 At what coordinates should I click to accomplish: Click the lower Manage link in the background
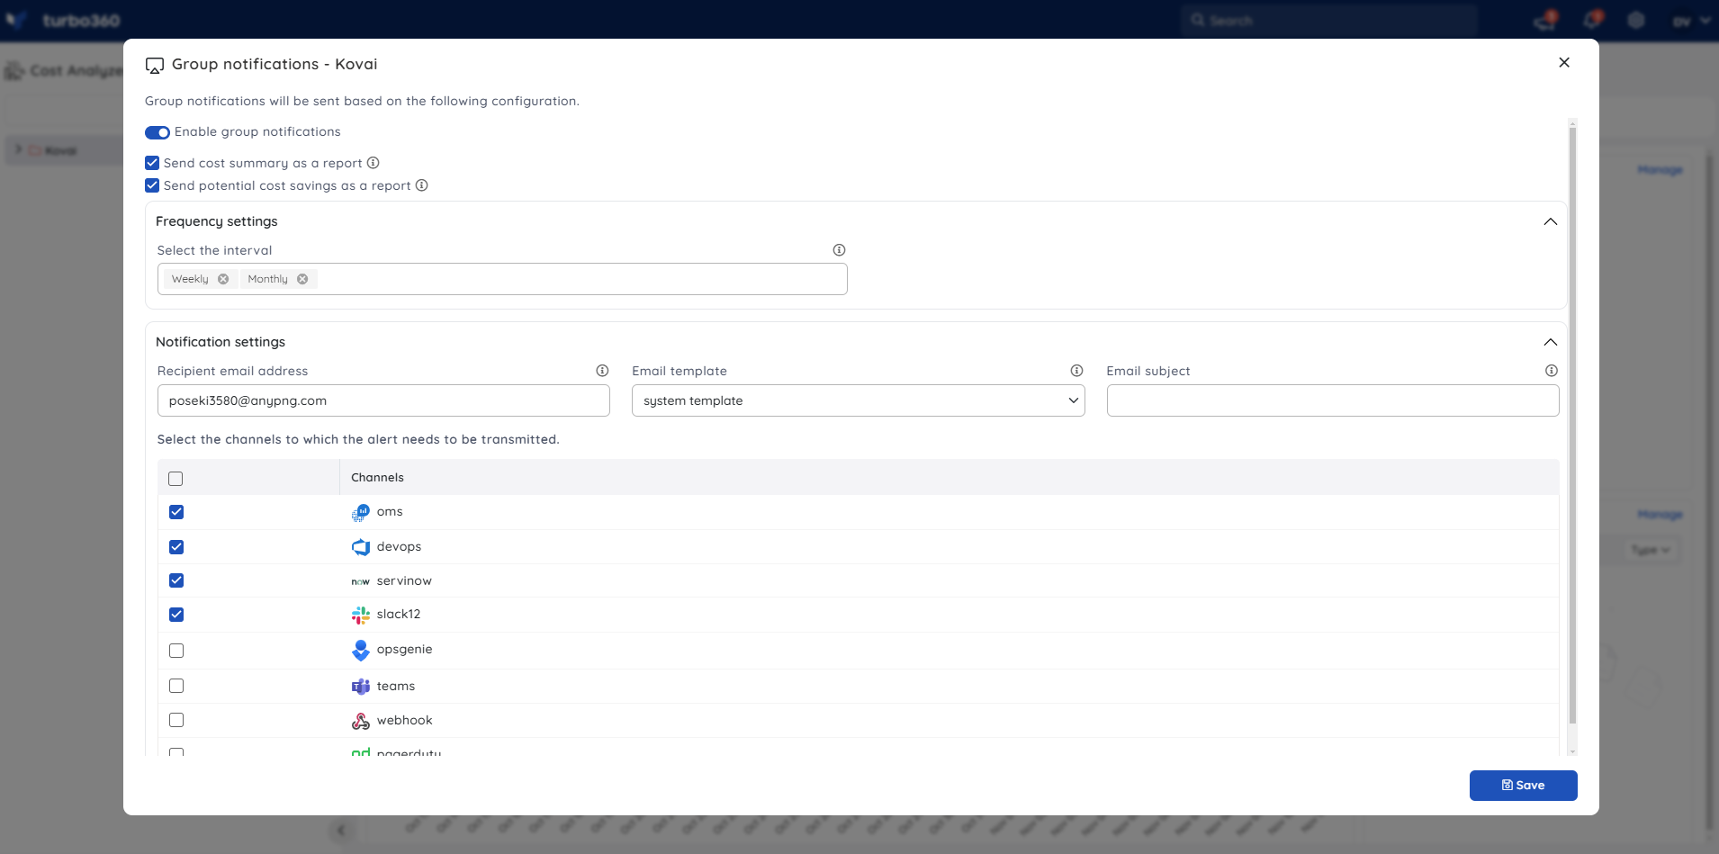[1660, 515]
